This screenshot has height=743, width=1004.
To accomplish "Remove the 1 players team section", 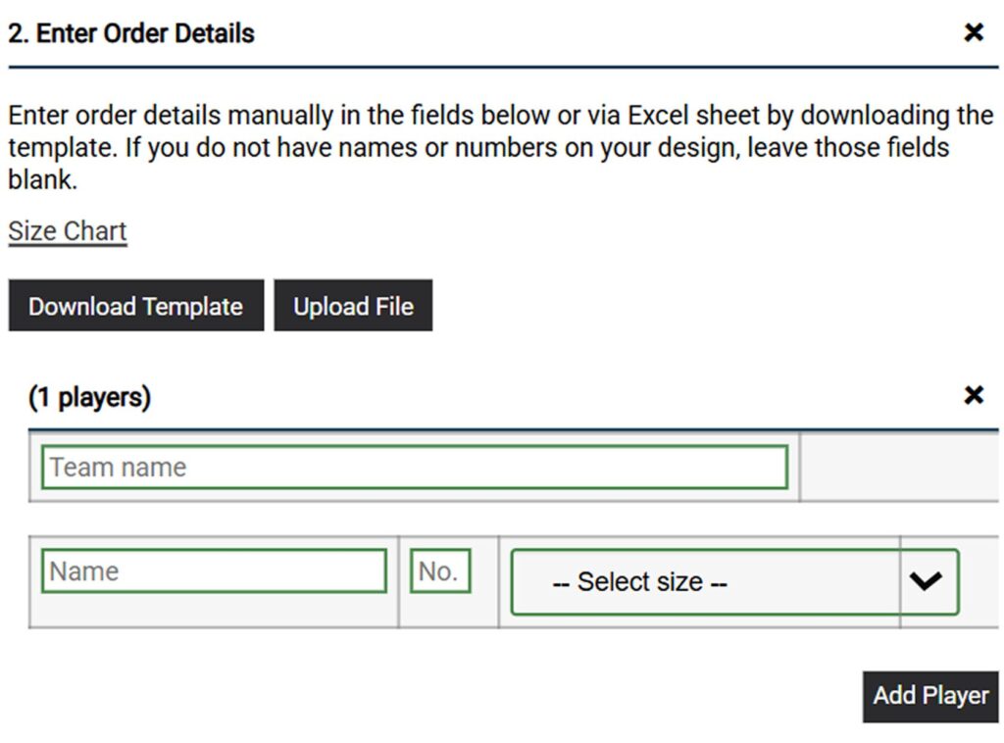I will coord(973,396).
